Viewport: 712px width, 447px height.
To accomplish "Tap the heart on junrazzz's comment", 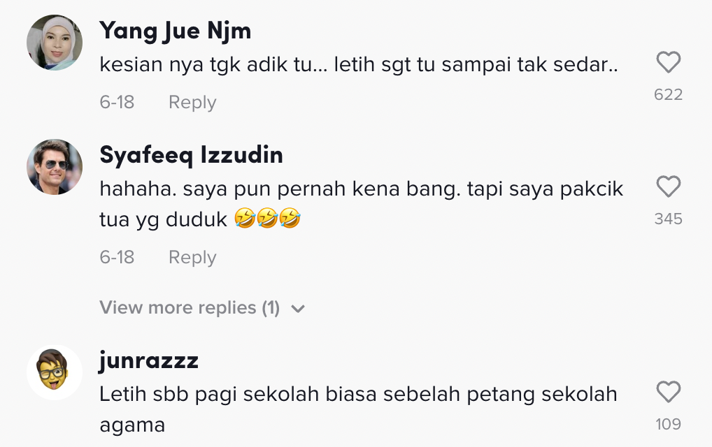I will point(669,393).
